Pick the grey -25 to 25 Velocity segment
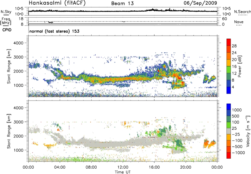 click(x=229, y=131)
